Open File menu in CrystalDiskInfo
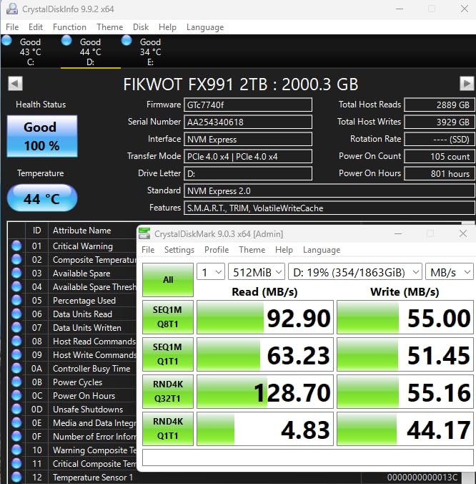 coord(12,27)
